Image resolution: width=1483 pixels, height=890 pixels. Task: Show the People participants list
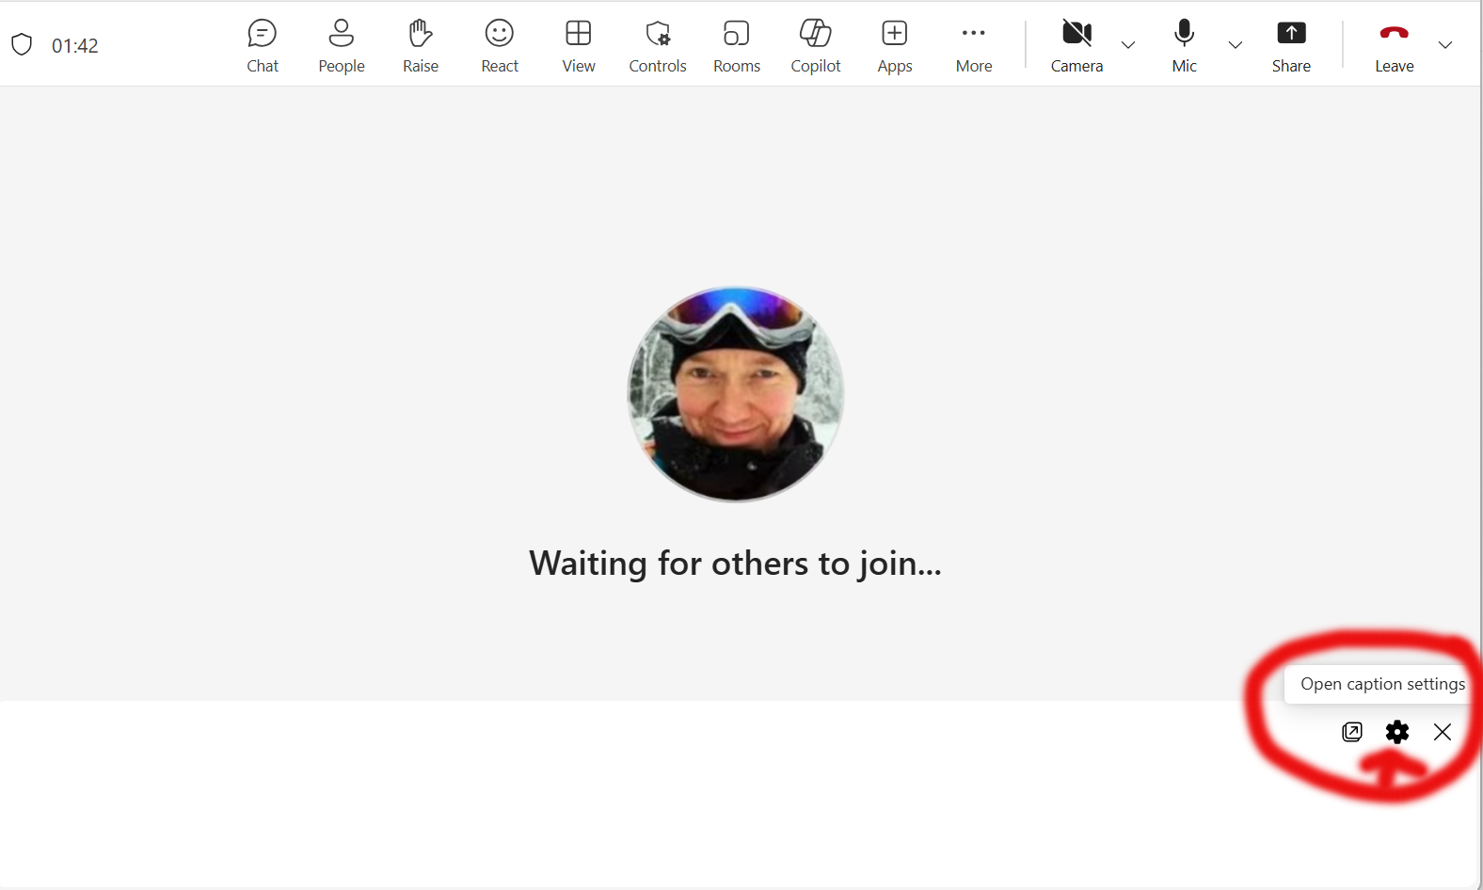pos(341,45)
